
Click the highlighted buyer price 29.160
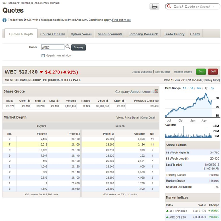[75, 144]
